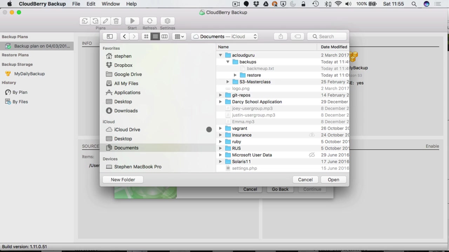Click the edit tags icon in file dialog

tap(297, 36)
